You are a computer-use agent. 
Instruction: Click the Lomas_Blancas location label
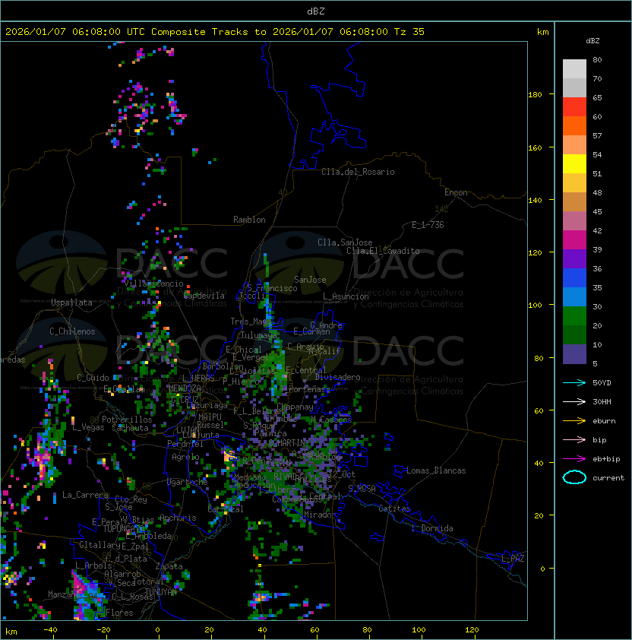(x=436, y=470)
